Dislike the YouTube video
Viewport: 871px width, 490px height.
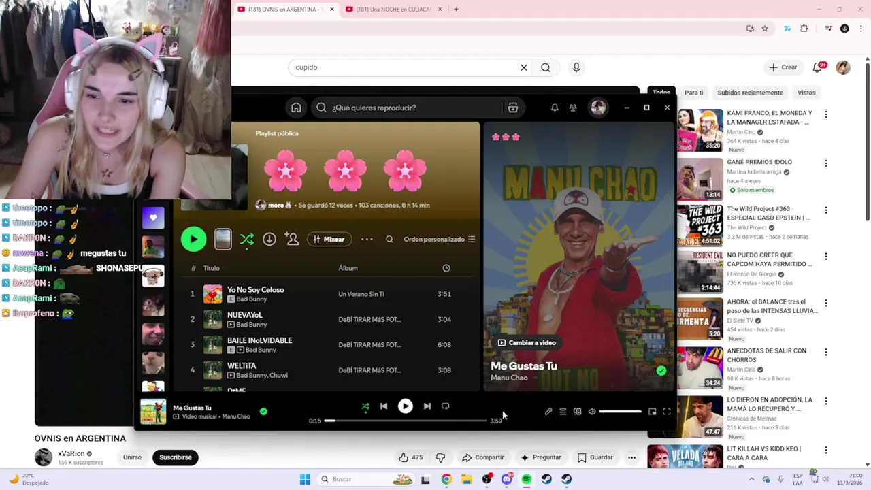tap(440, 457)
